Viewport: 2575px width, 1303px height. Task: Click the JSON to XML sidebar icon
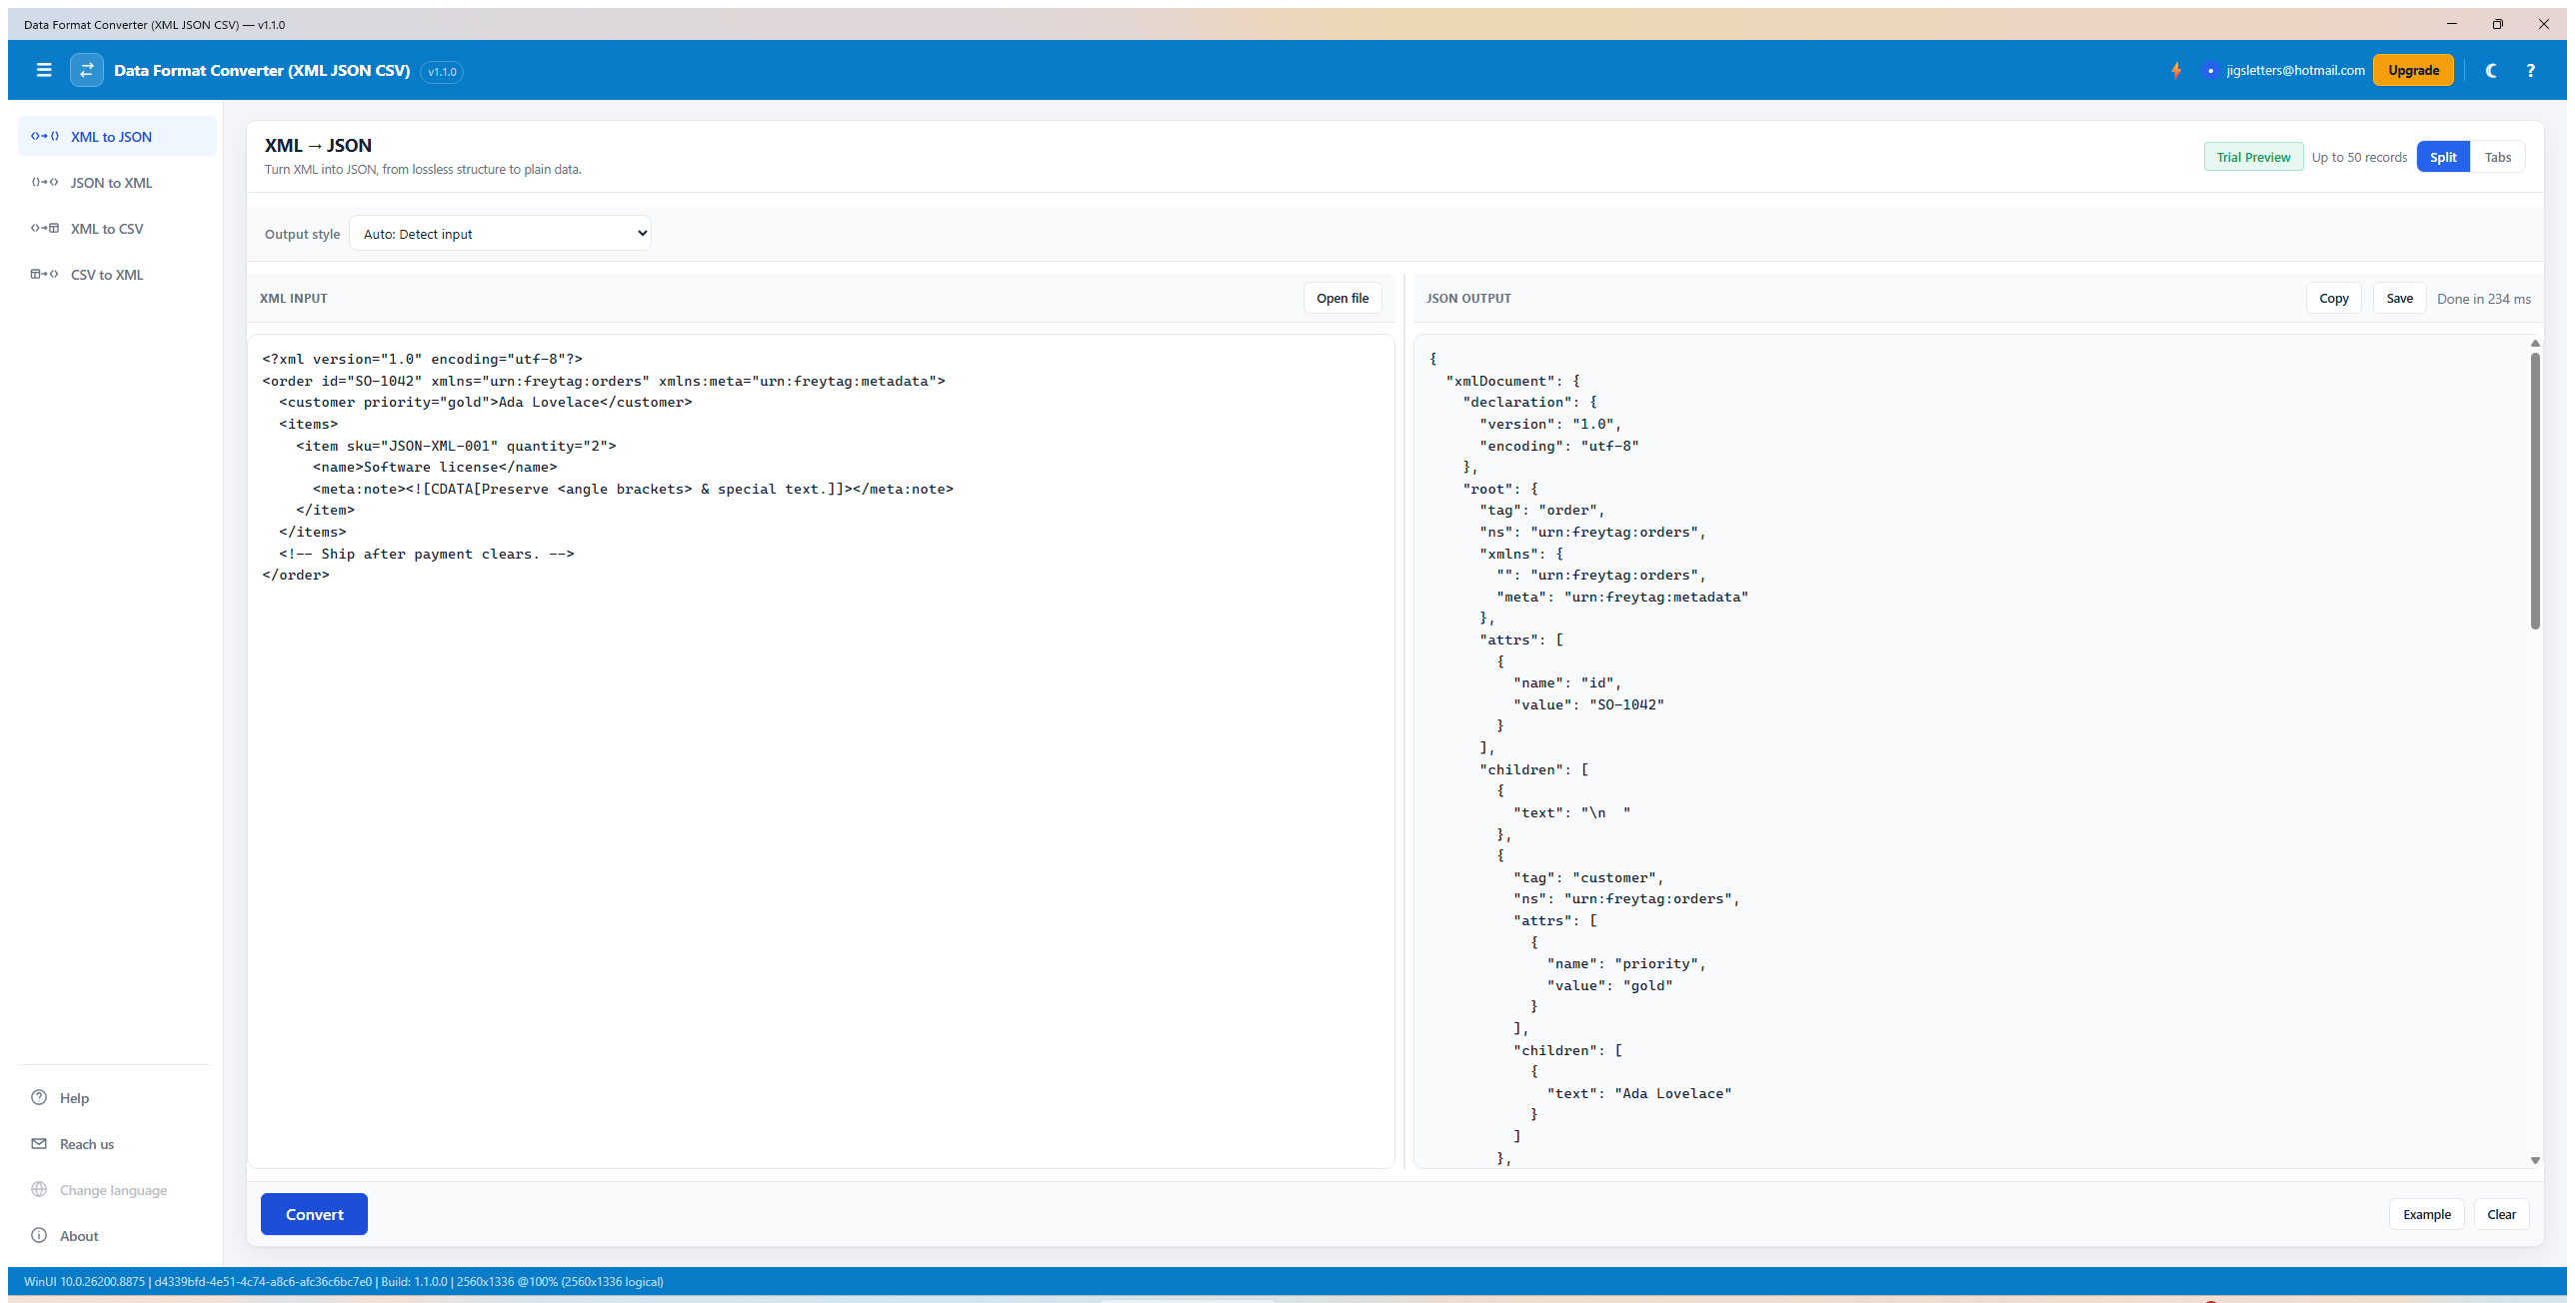tap(45, 182)
